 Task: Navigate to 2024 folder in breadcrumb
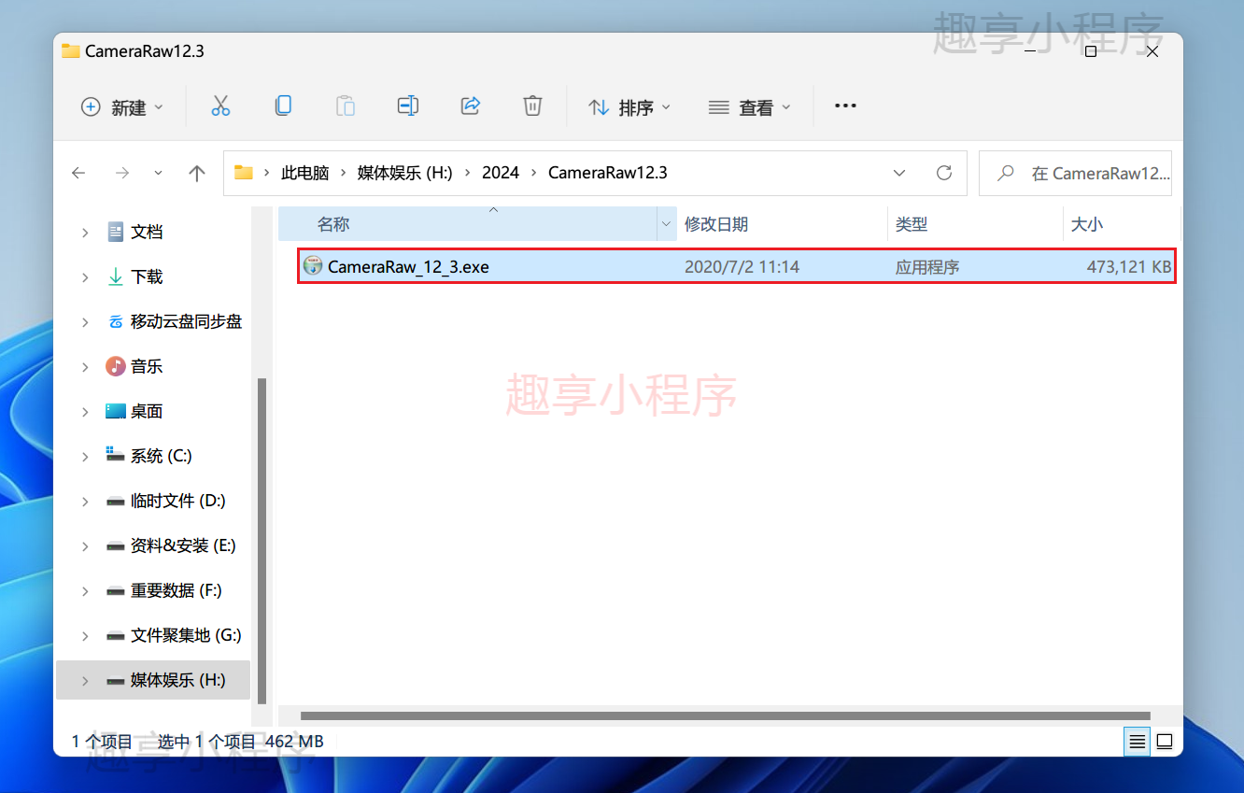pos(501,173)
